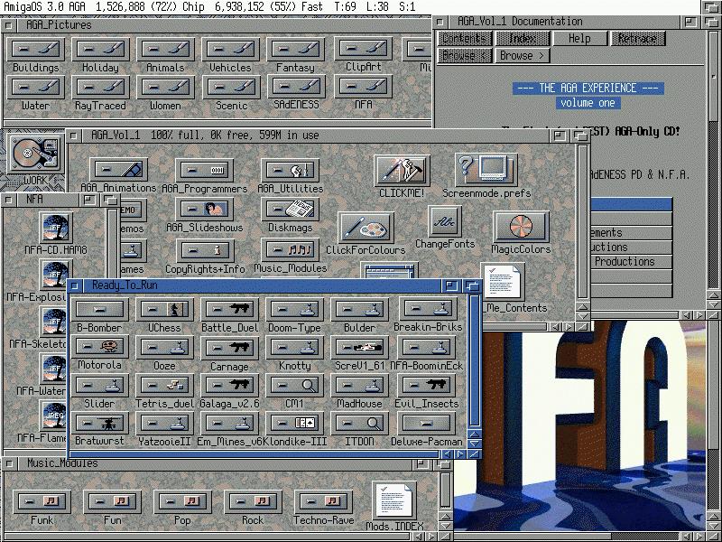Launch the CLICKME! icon
Viewport: 722px width, 542px height.
[402, 171]
